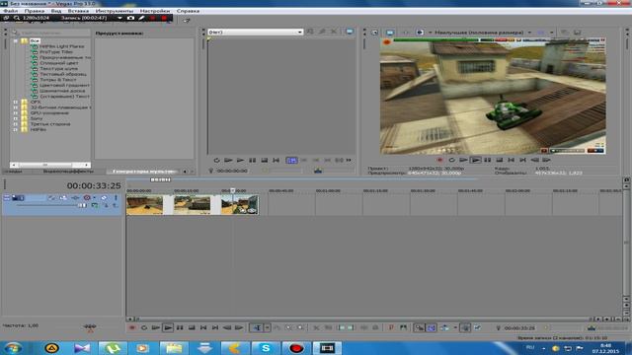
Task: Click the timeline playhead marker
Action: click(x=233, y=190)
